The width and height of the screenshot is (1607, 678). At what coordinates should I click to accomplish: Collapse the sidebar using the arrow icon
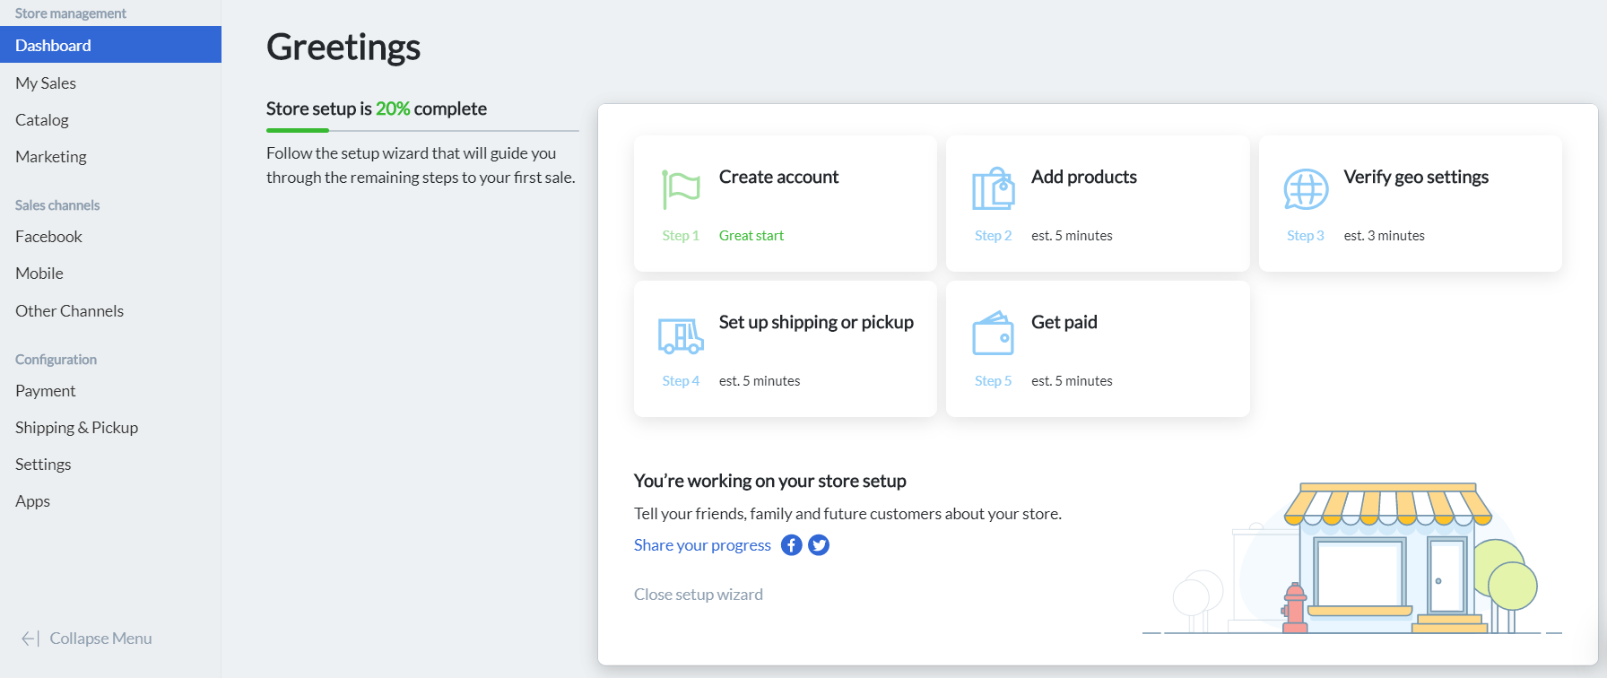[x=30, y=639]
